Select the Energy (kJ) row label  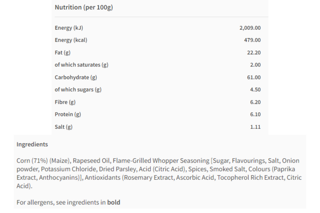click(69, 28)
